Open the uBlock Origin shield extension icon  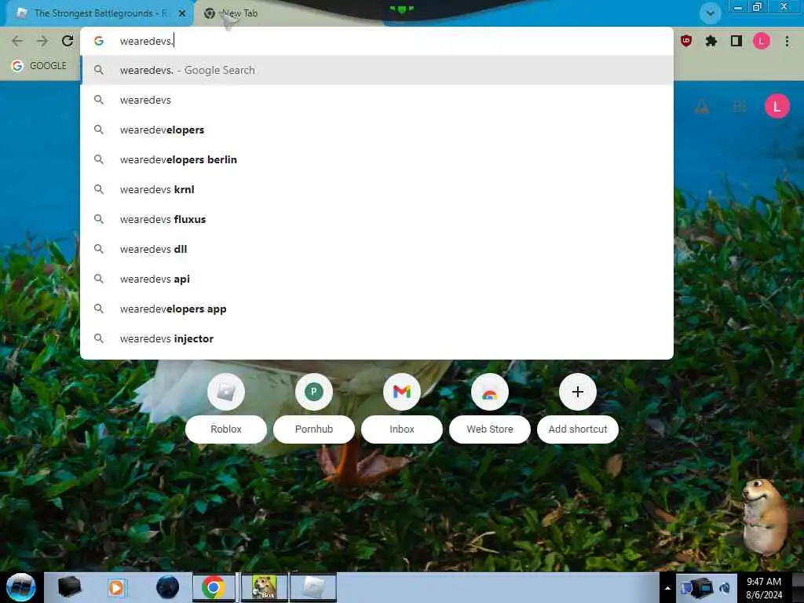pos(686,41)
